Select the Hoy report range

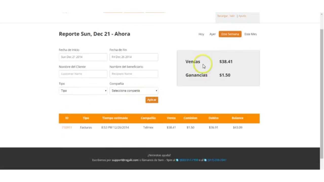pyautogui.click(x=201, y=34)
